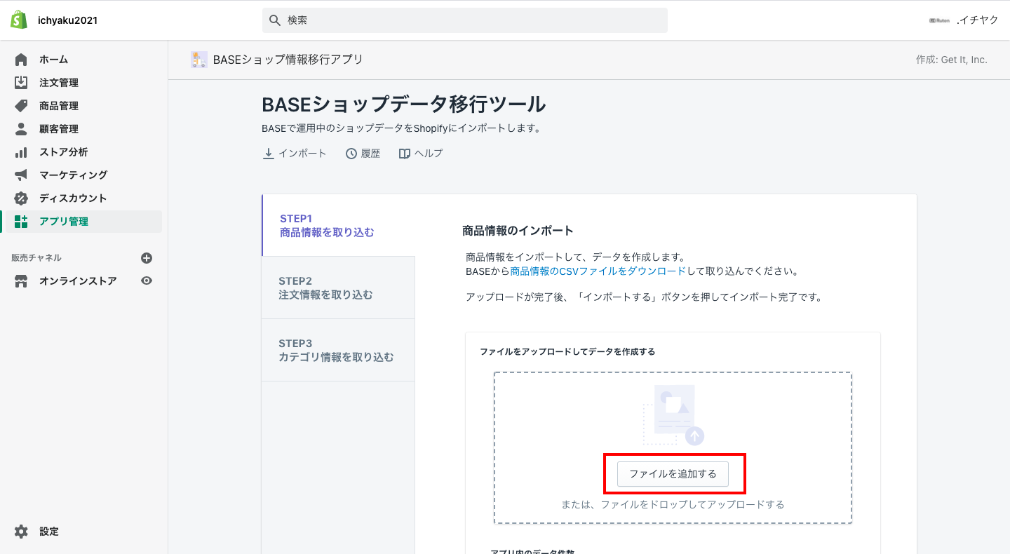Click the インポート link
The height and width of the screenshot is (554, 1010).
coord(295,153)
